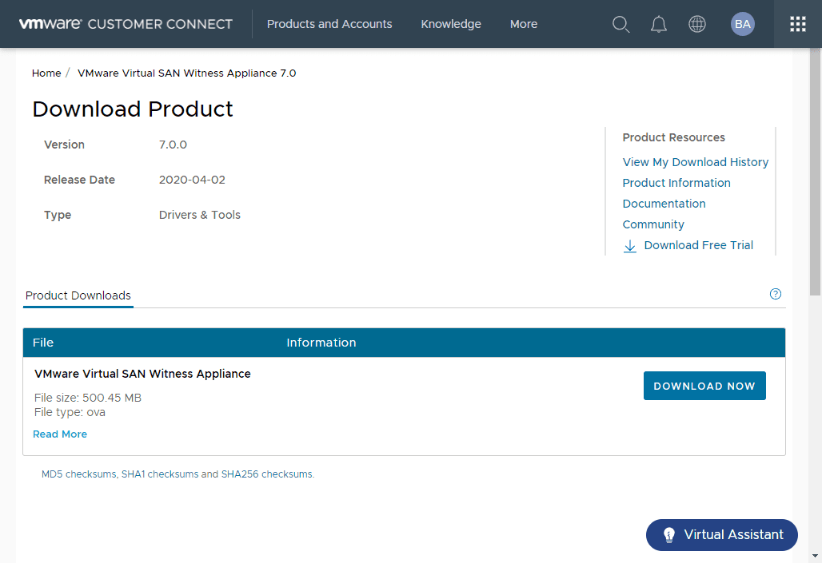
Task: Open View My Download History link
Action: coord(696,162)
